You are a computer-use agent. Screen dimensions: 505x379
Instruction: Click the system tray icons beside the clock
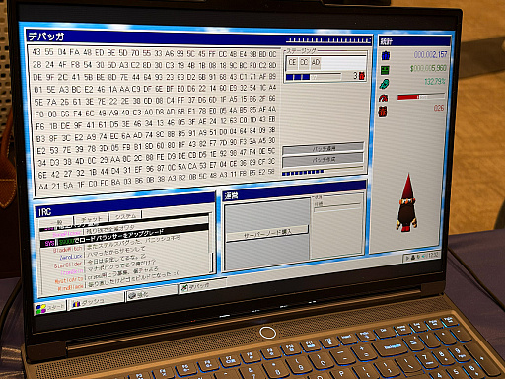coord(416,257)
